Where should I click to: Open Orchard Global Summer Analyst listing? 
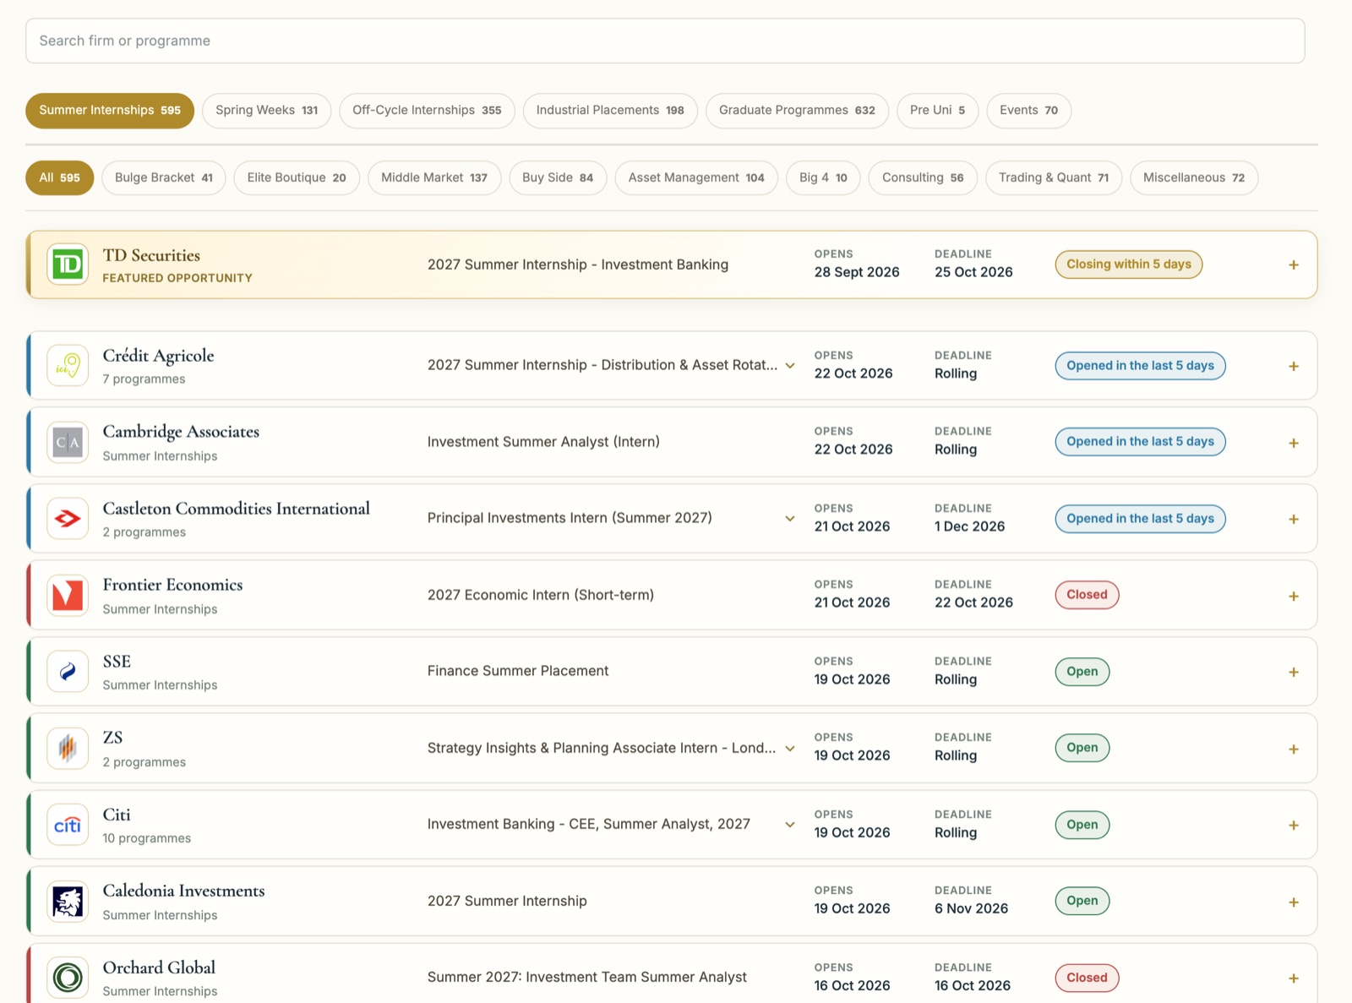586,978
